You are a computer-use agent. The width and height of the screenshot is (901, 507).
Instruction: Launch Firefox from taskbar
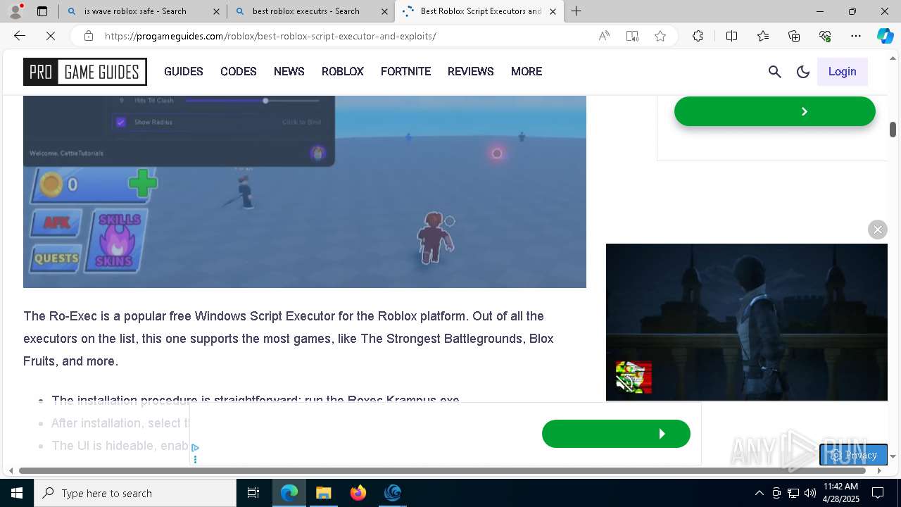coord(358,493)
